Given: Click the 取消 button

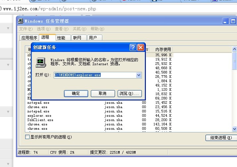Looking at the screenshot, I should (x=103, y=93).
